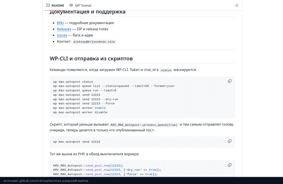Click the worker disable command line
The image size is (283, 184).
[80, 112]
